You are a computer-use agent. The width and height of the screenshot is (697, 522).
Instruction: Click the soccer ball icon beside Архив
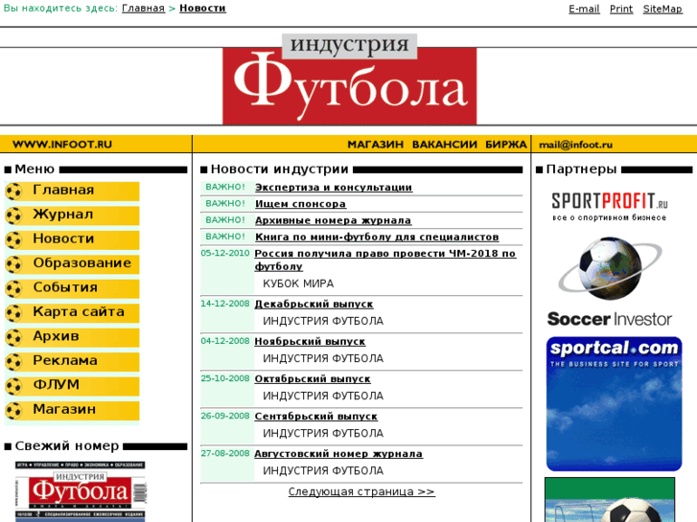13,338
